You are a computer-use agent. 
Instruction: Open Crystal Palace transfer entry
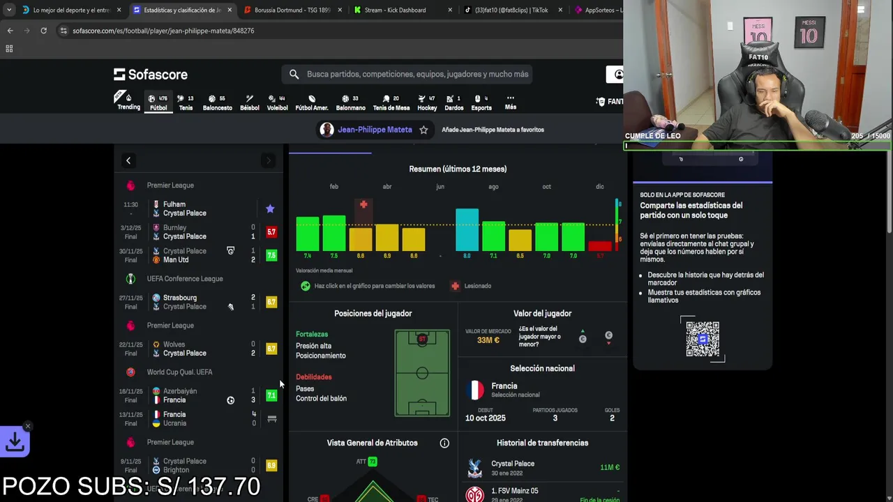pos(542,468)
